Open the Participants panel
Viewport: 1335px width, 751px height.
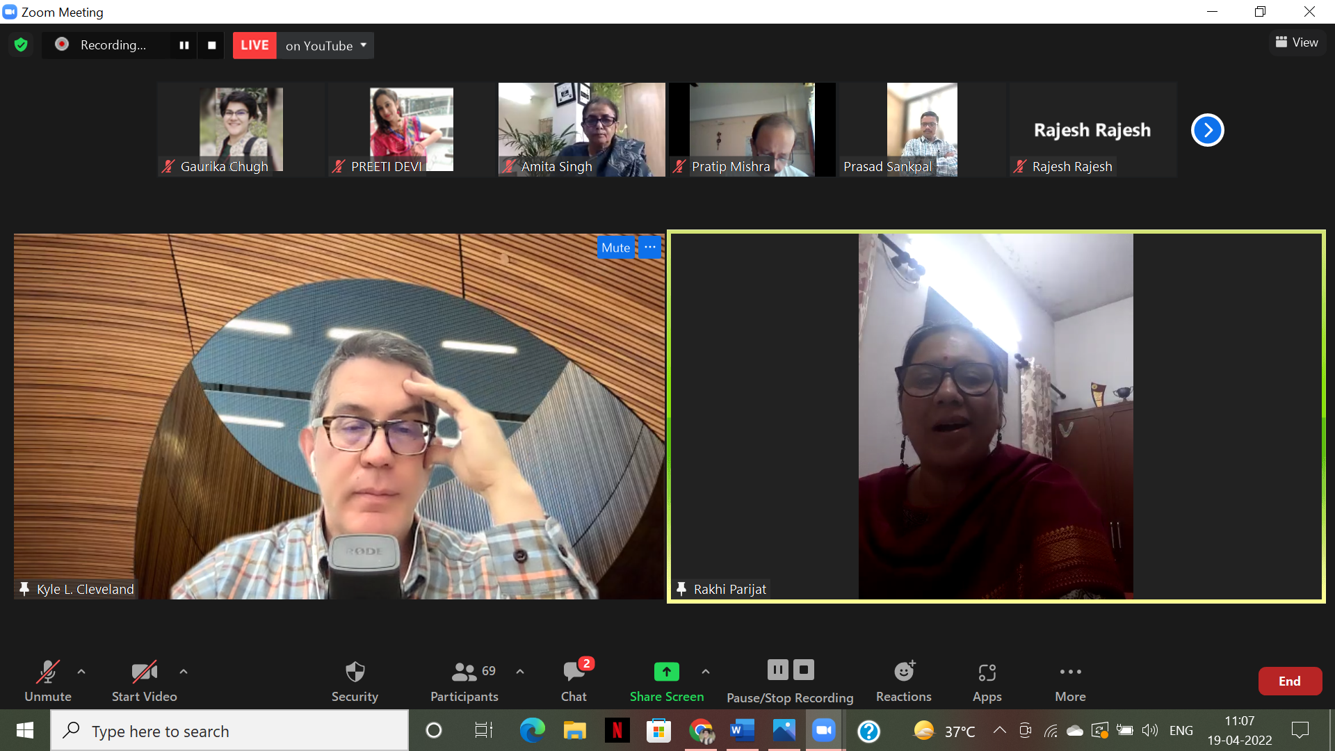(464, 681)
